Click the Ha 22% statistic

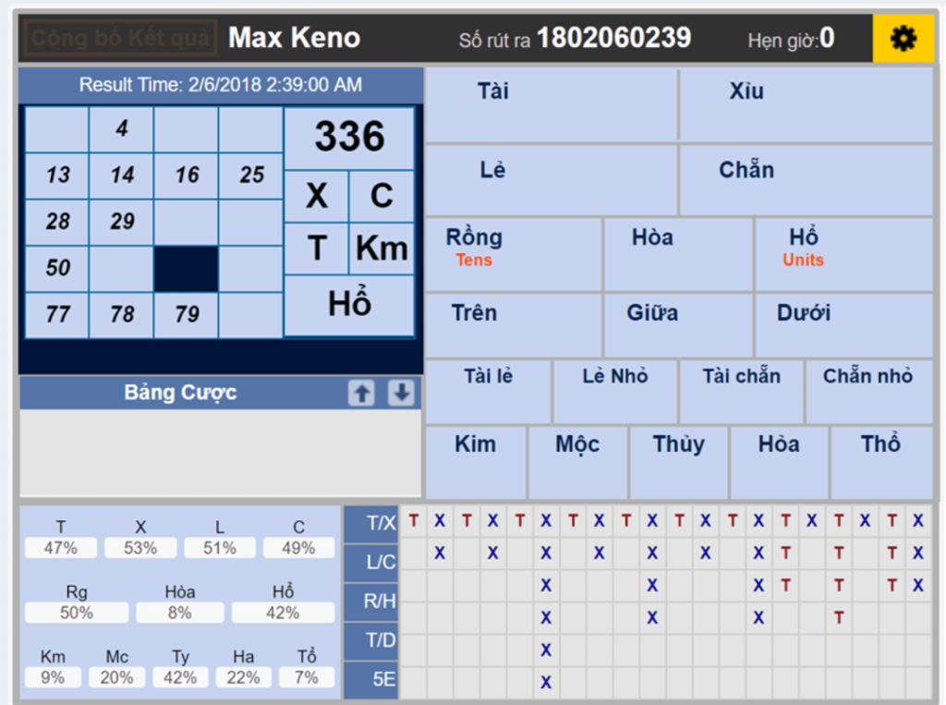(x=243, y=677)
